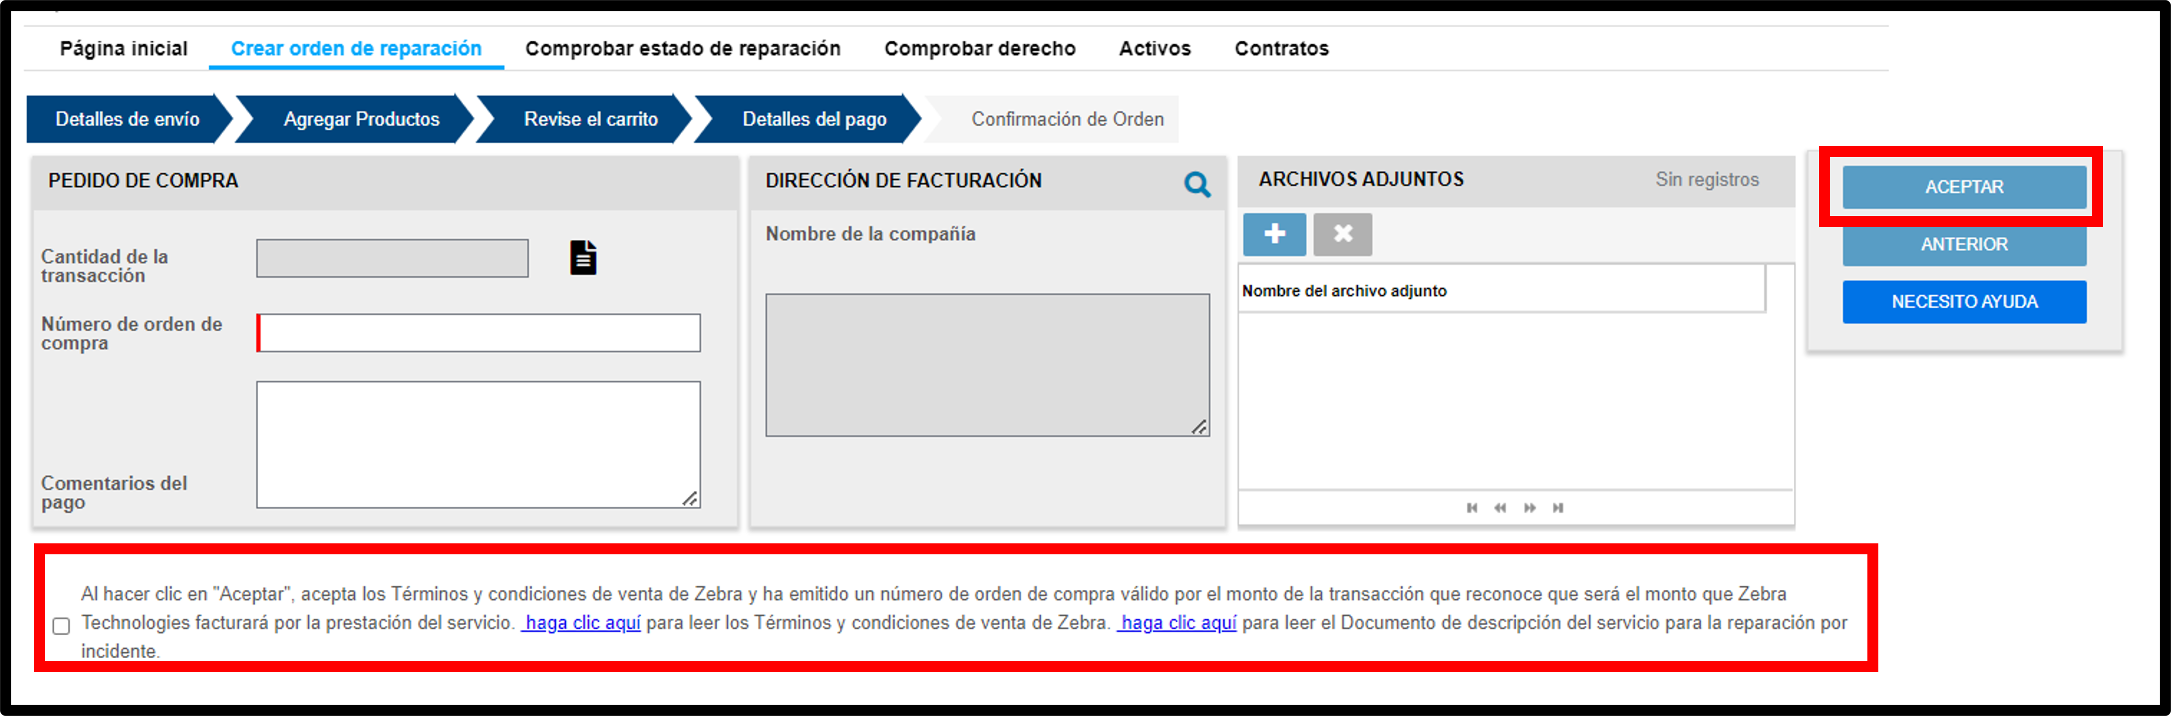Screen dimensions: 2171x716
Task: Go to last attachments page
Action: 1558,507
